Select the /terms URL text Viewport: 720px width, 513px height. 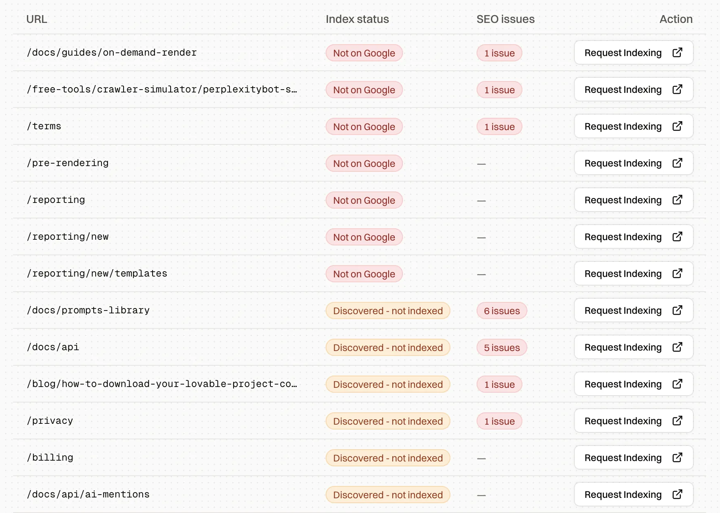pos(44,126)
